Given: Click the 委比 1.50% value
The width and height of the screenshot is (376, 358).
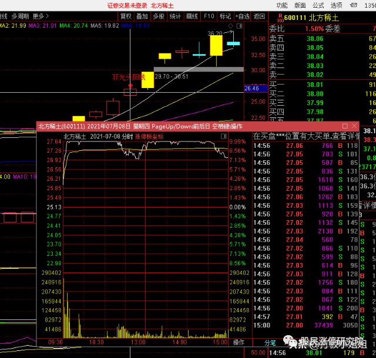Looking at the screenshot, I should tap(314, 29).
